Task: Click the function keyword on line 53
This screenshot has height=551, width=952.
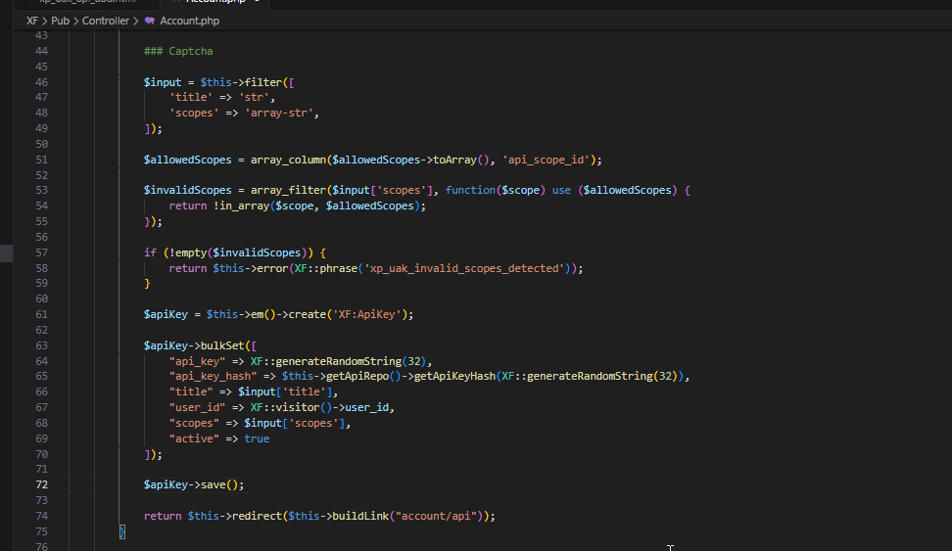Action: pyautogui.click(x=470, y=191)
